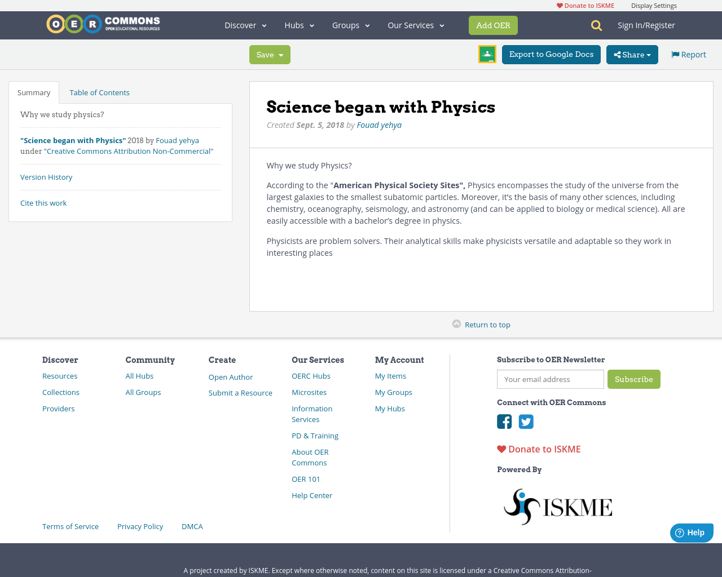Viewport: 722px width, 577px height.
Task: Click the footer Donate to ISKME heart
Action: [x=501, y=449]
